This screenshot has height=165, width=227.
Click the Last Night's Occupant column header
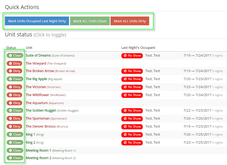(138, 48)
